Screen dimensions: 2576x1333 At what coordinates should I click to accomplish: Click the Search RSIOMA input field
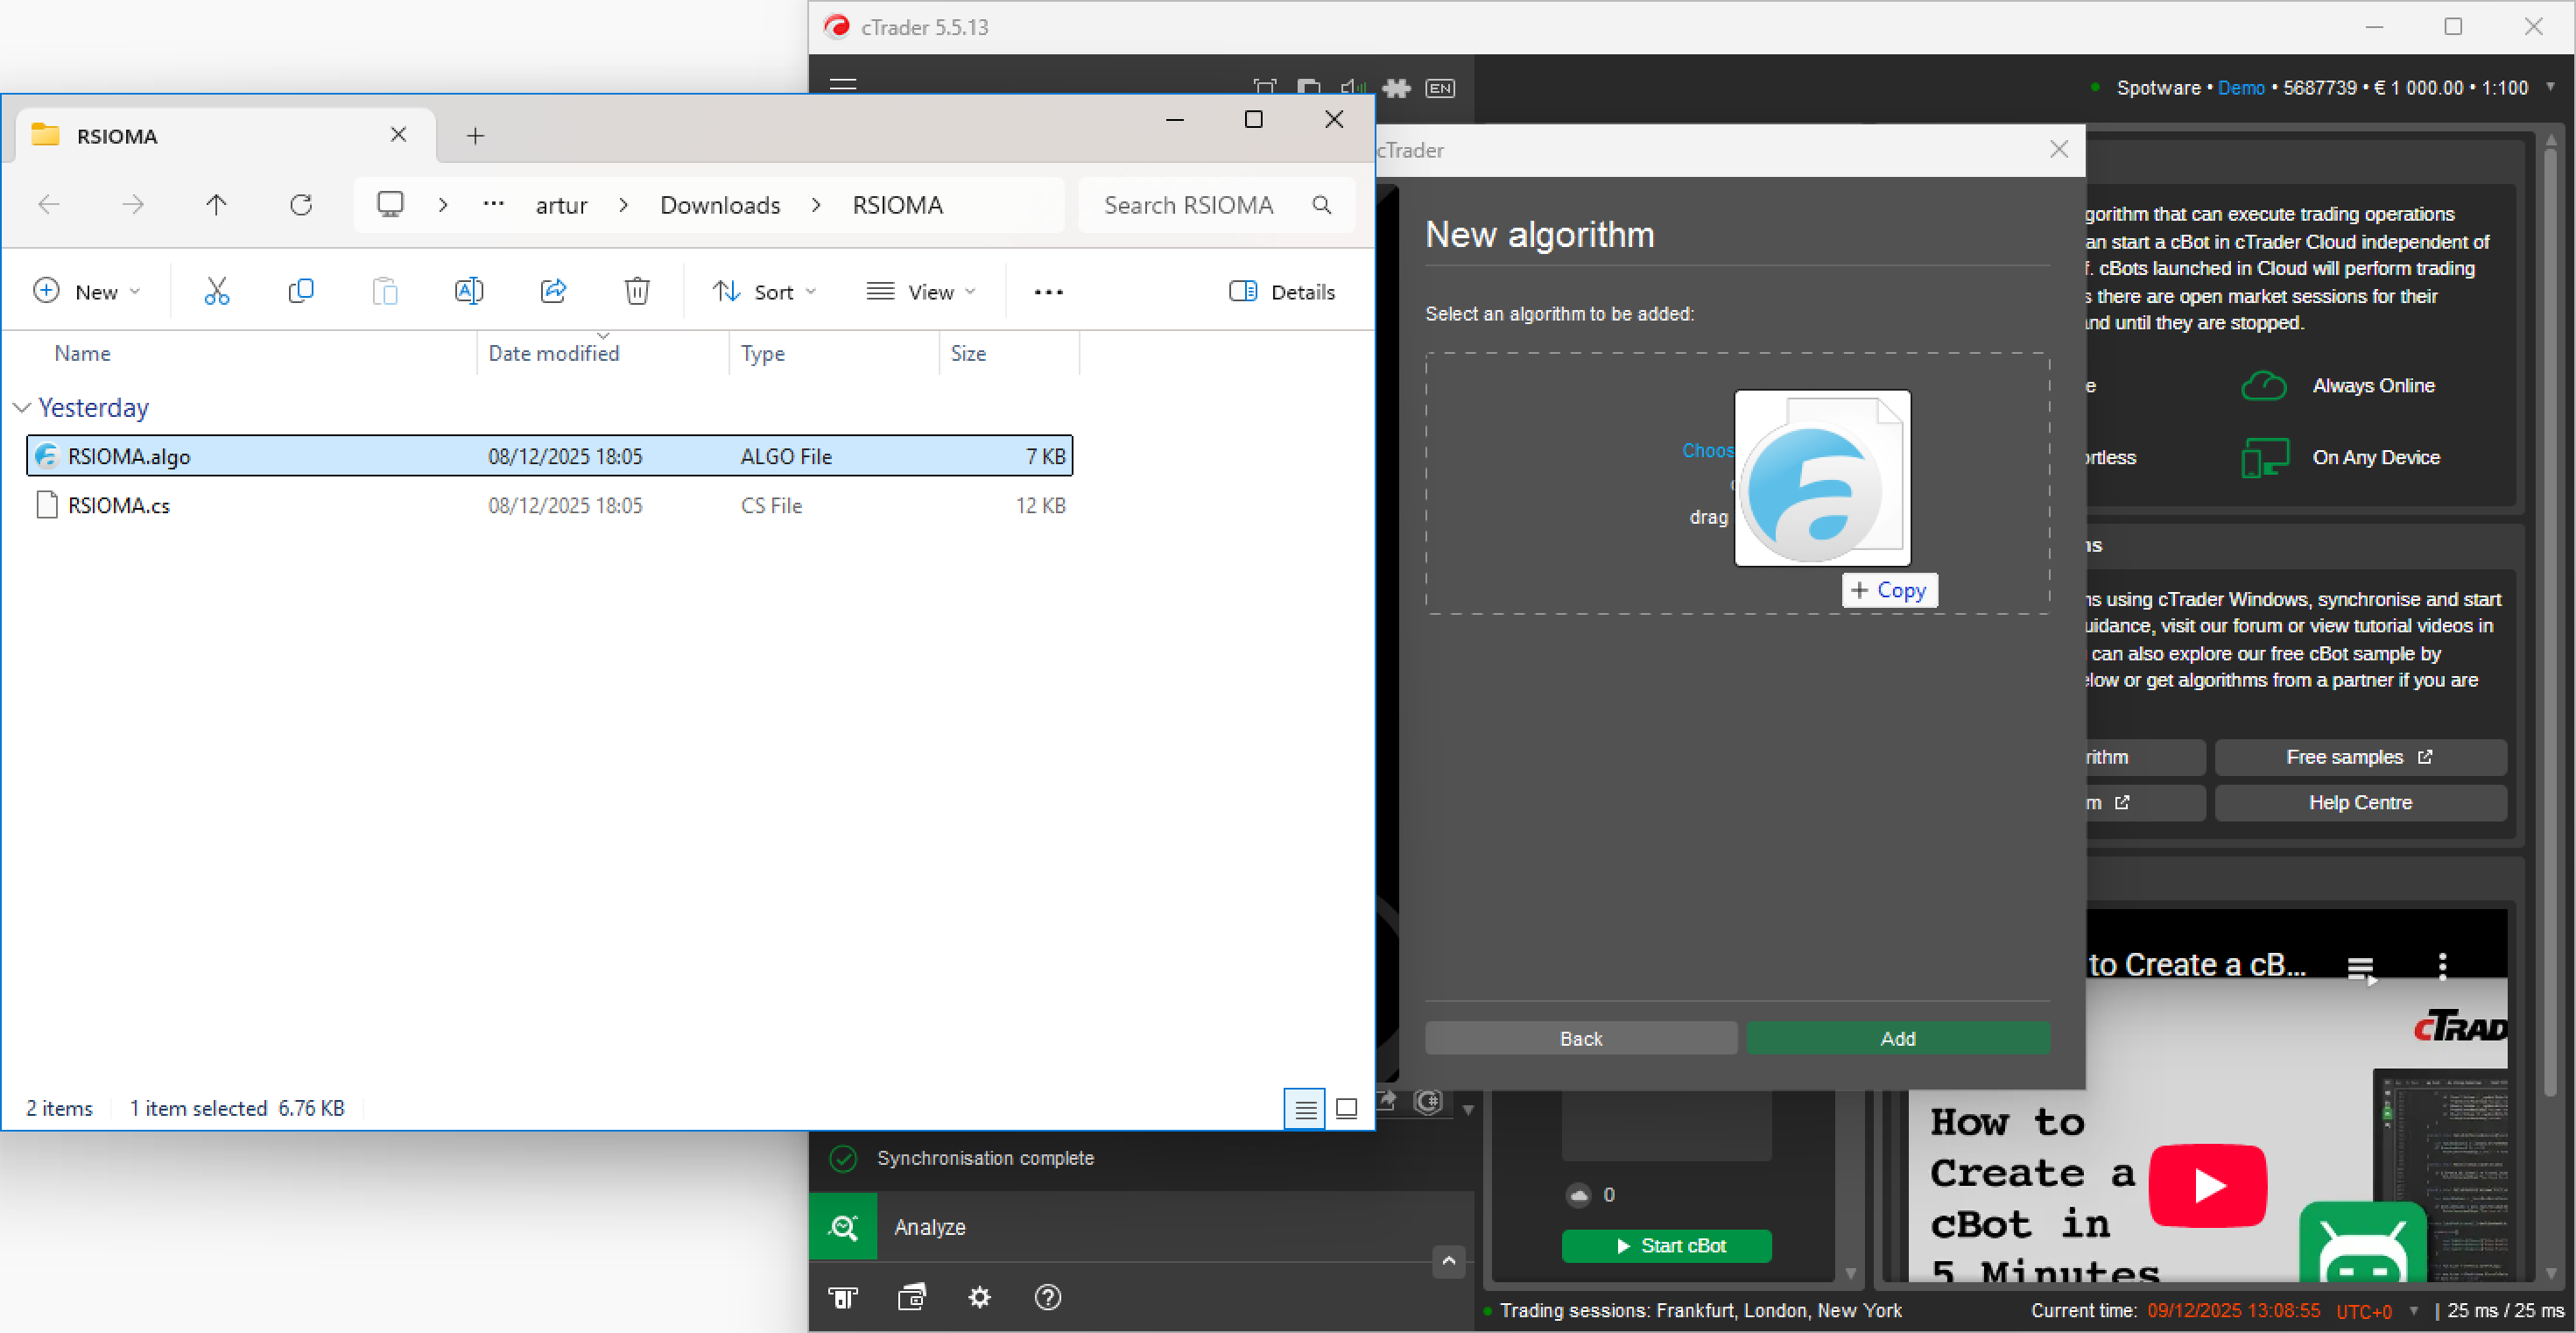click(1216, 205)
